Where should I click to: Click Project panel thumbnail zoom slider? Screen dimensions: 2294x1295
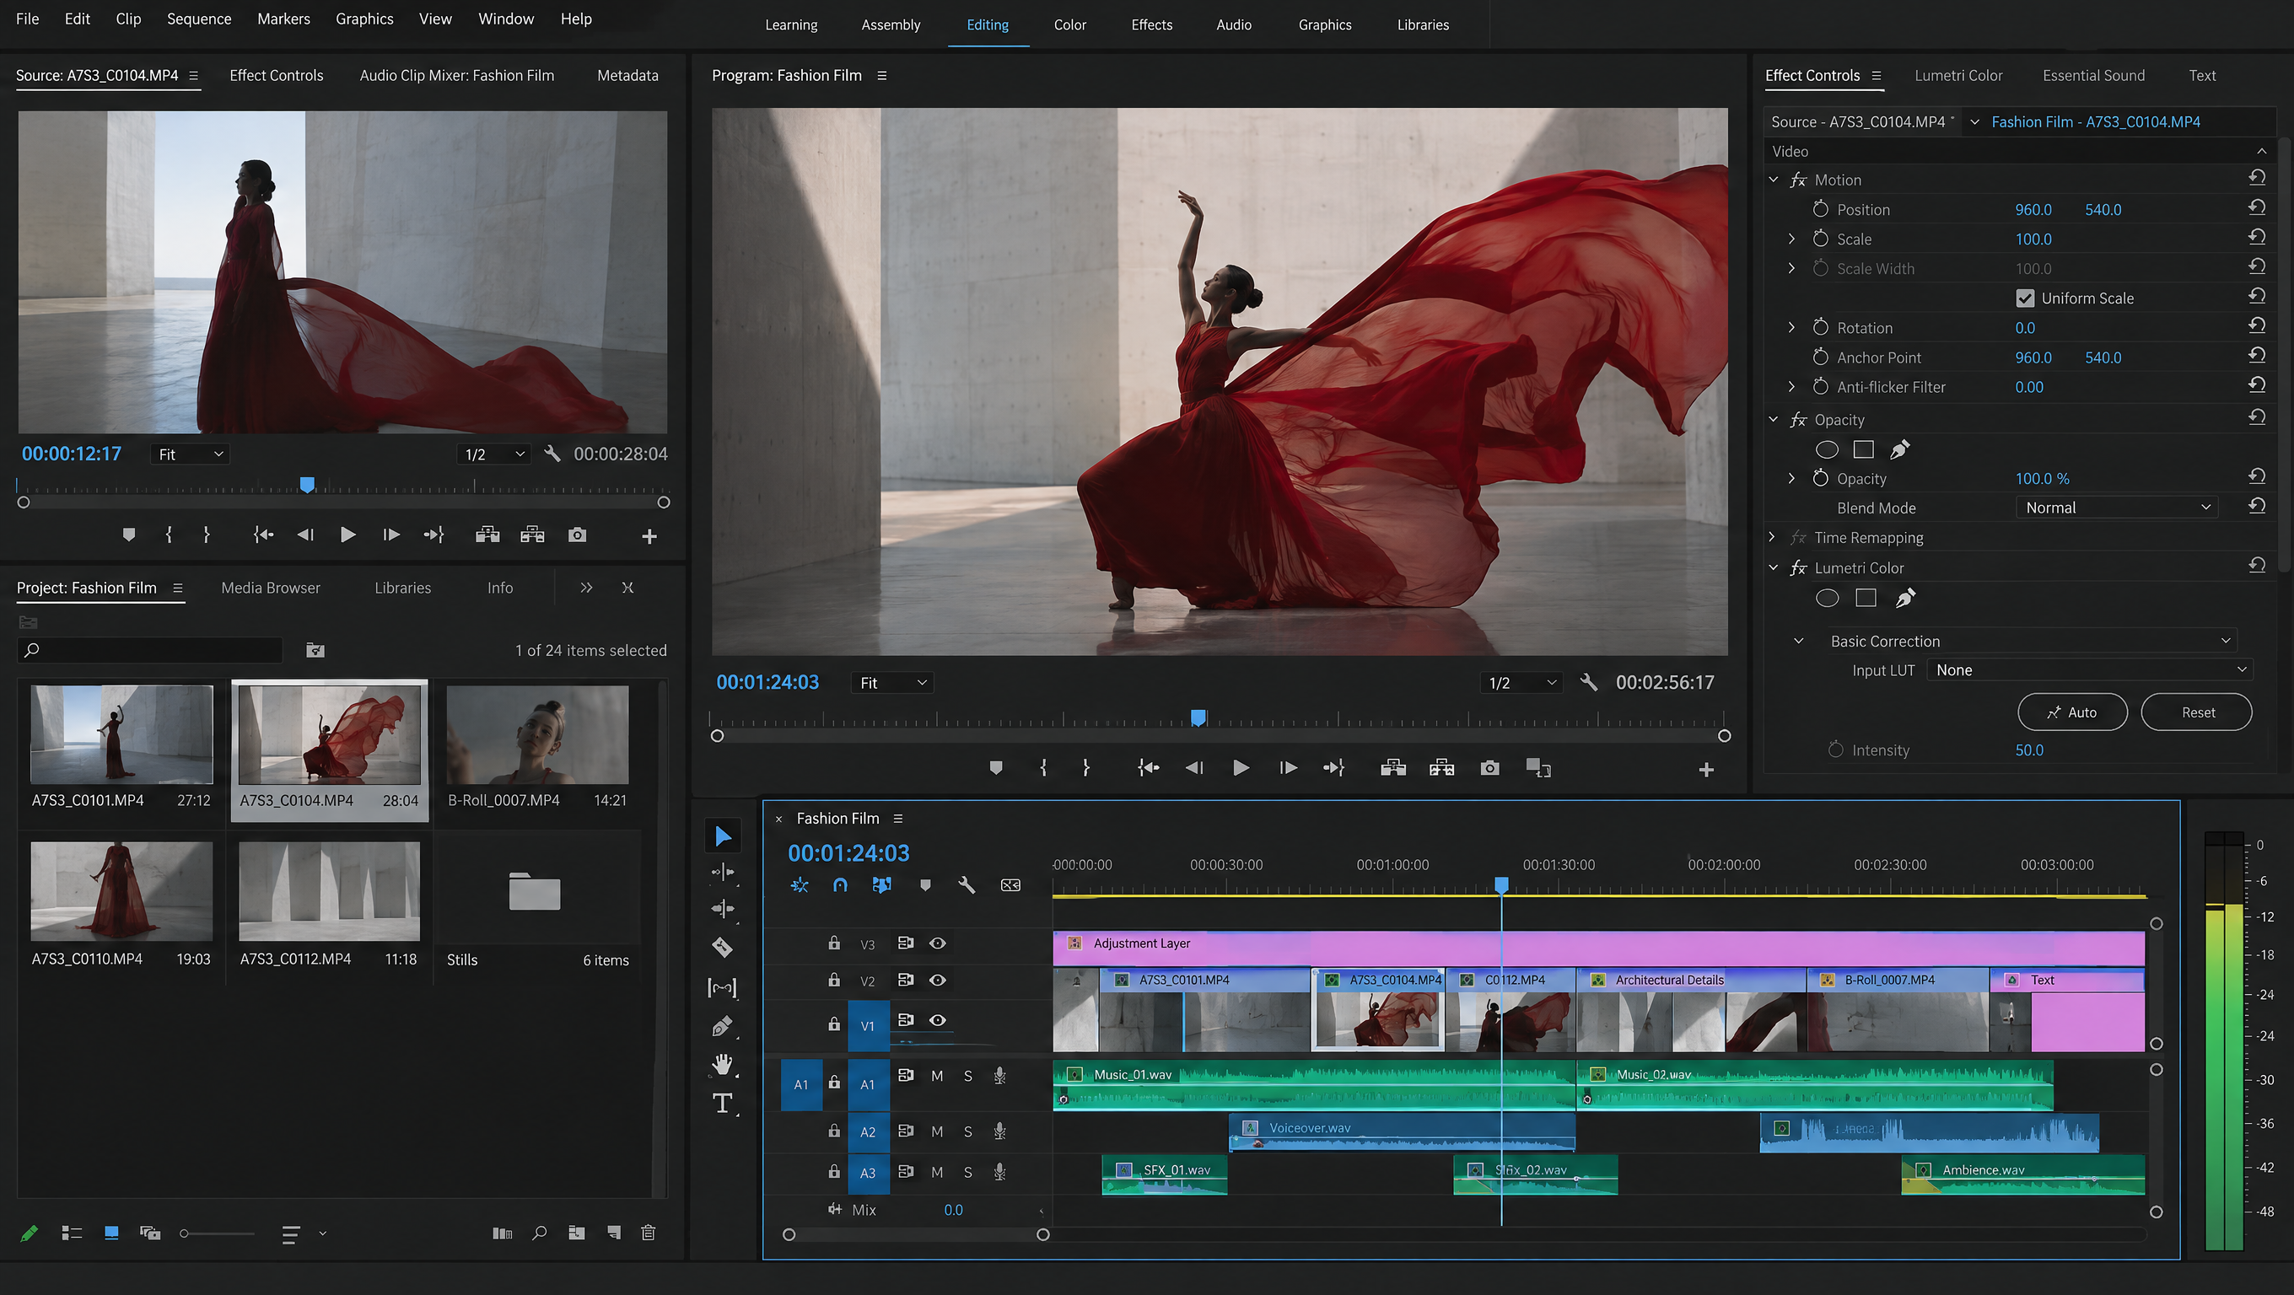218,1233
